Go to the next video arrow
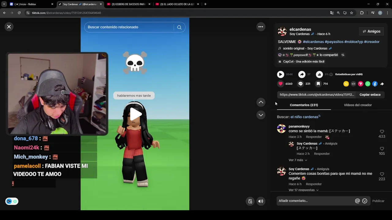 pyautogui.click(x=261, y=115)
